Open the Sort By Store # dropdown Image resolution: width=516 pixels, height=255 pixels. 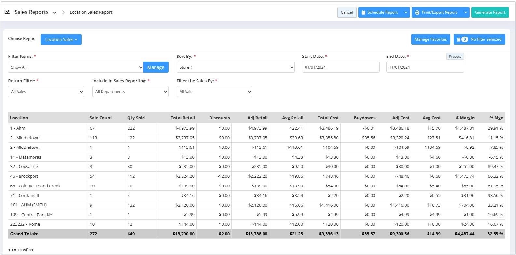[x=236, y=67]
